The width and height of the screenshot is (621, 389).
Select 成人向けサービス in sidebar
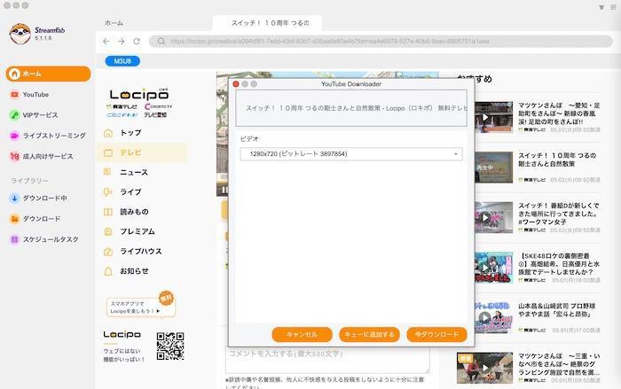tap(41, 156)
